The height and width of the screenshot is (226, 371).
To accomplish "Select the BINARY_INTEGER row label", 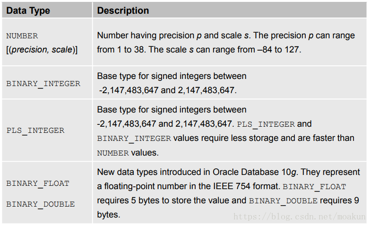I will [x=43, y=84].
